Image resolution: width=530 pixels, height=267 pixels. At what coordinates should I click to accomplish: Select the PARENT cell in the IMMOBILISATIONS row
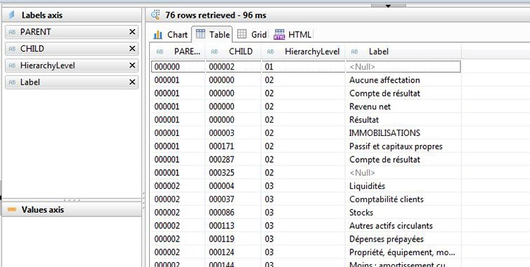(x=178, y=133)
